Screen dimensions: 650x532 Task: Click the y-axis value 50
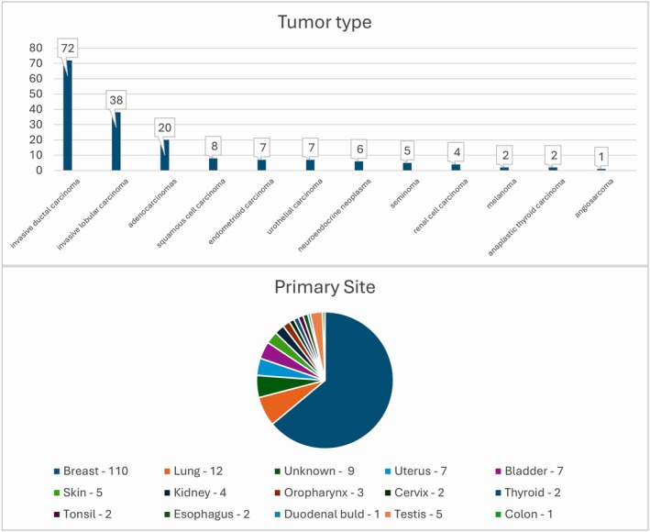(x=36, y=94)
